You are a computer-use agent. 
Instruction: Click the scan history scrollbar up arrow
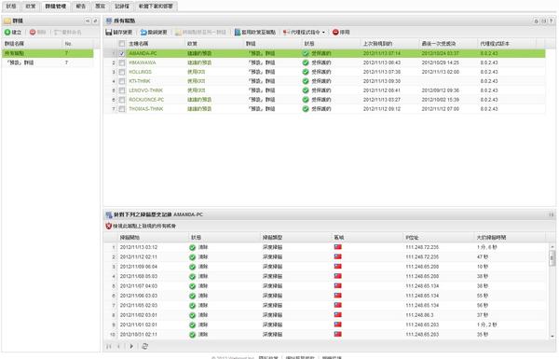coord(552,246)
